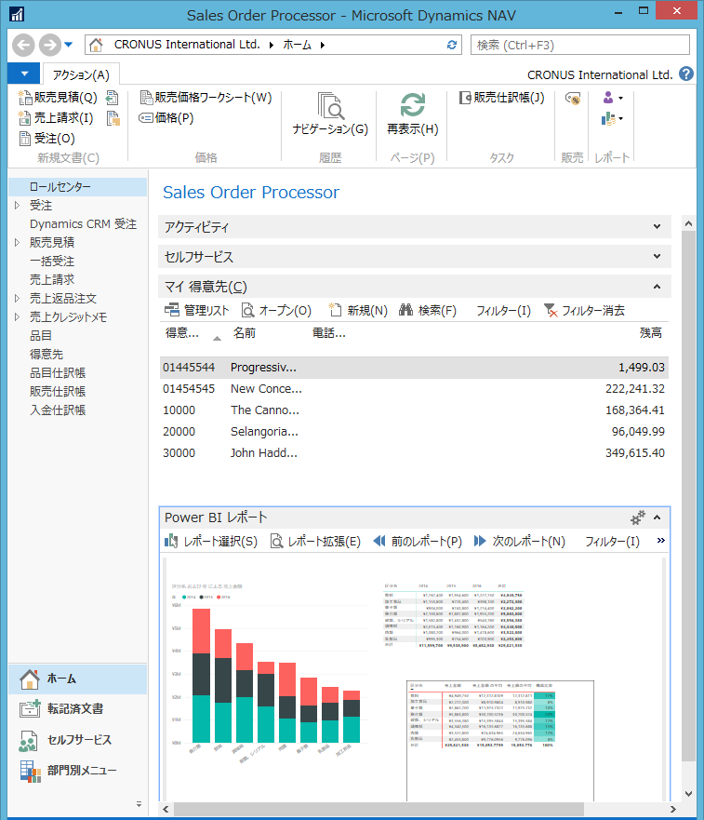The width and height of the screenshot is (704, 820).
Task: Click 新規(N) in customer toolbar
Action: tap(358, 311)
